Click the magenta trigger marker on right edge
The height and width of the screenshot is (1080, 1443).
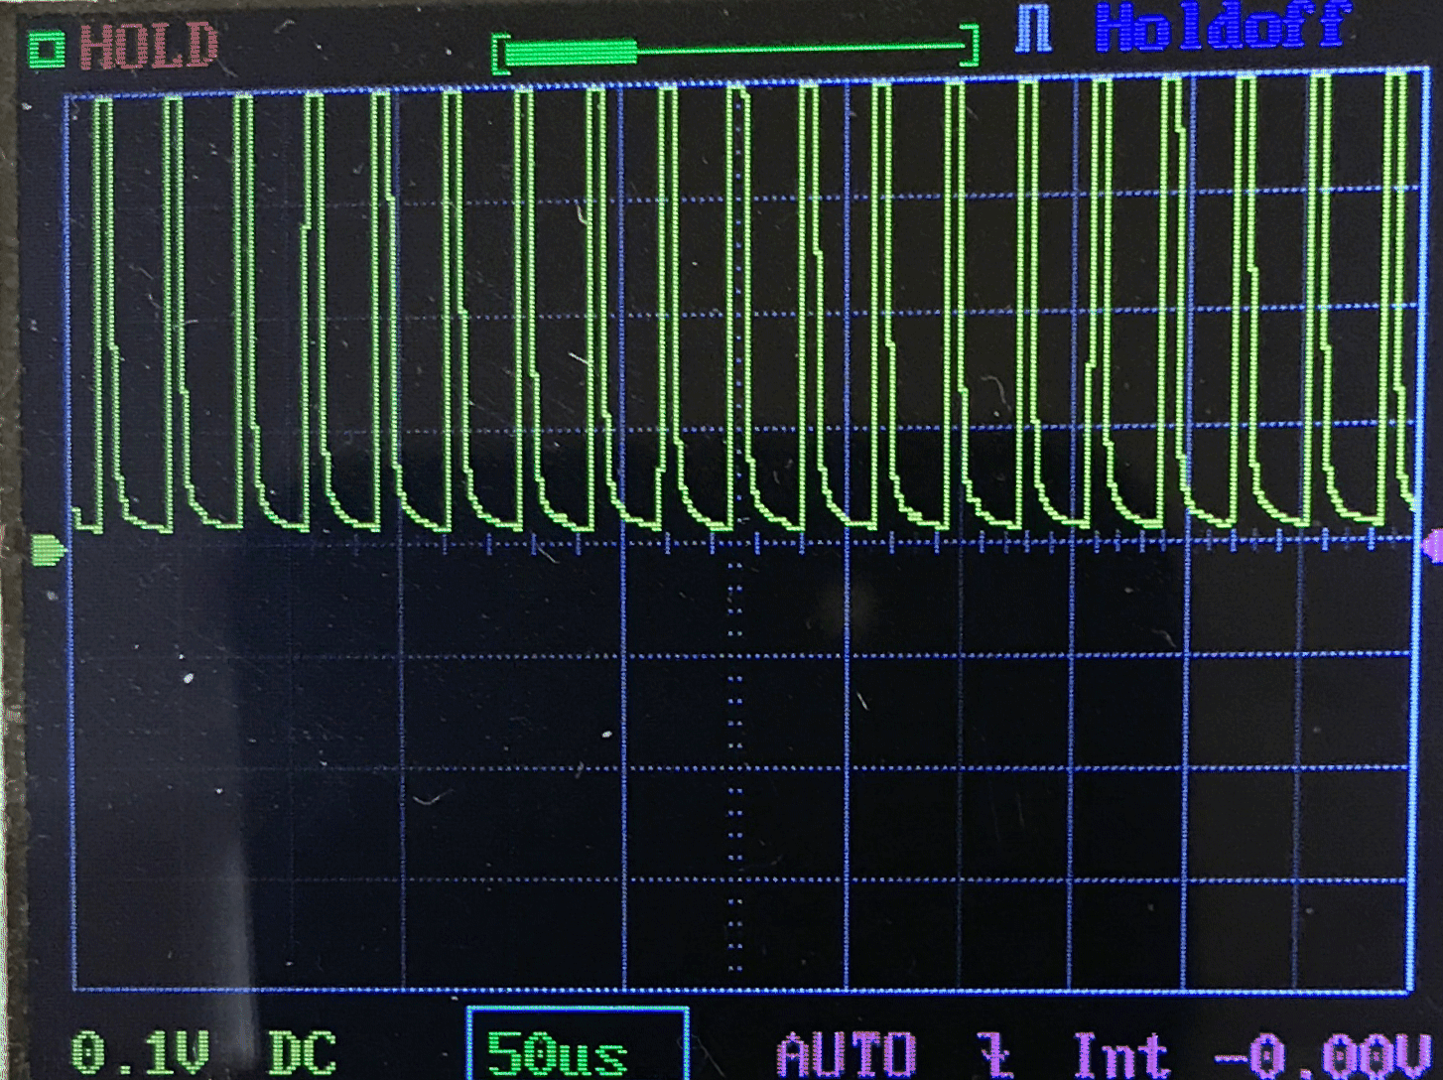(1432, 545)
